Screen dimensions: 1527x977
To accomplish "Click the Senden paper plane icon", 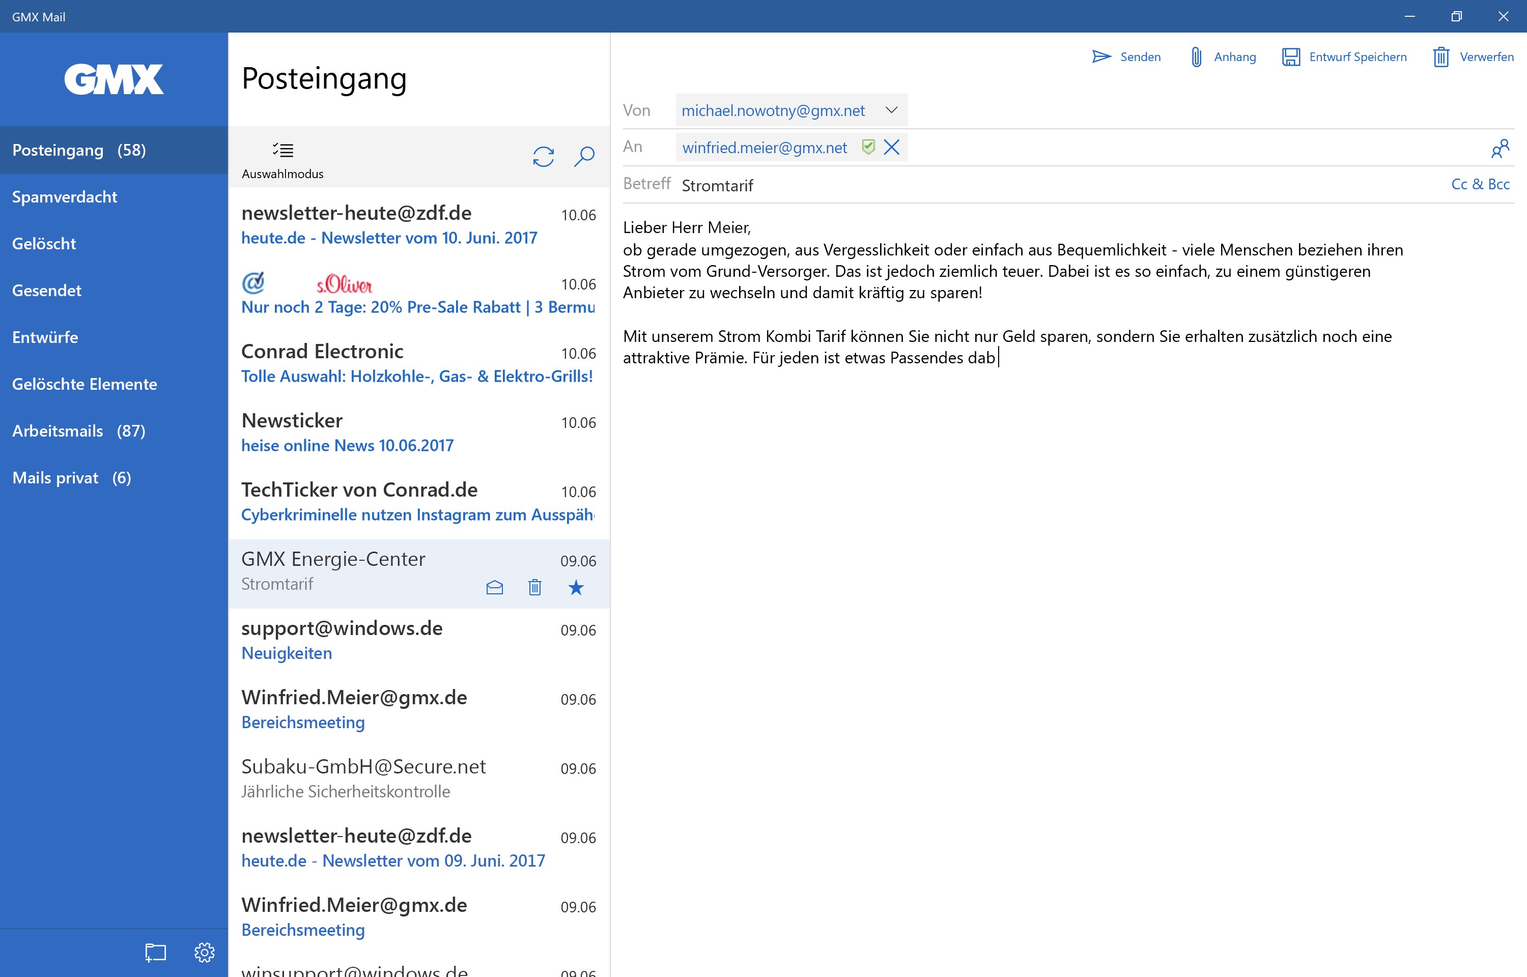I will (x=1101, y=56).
